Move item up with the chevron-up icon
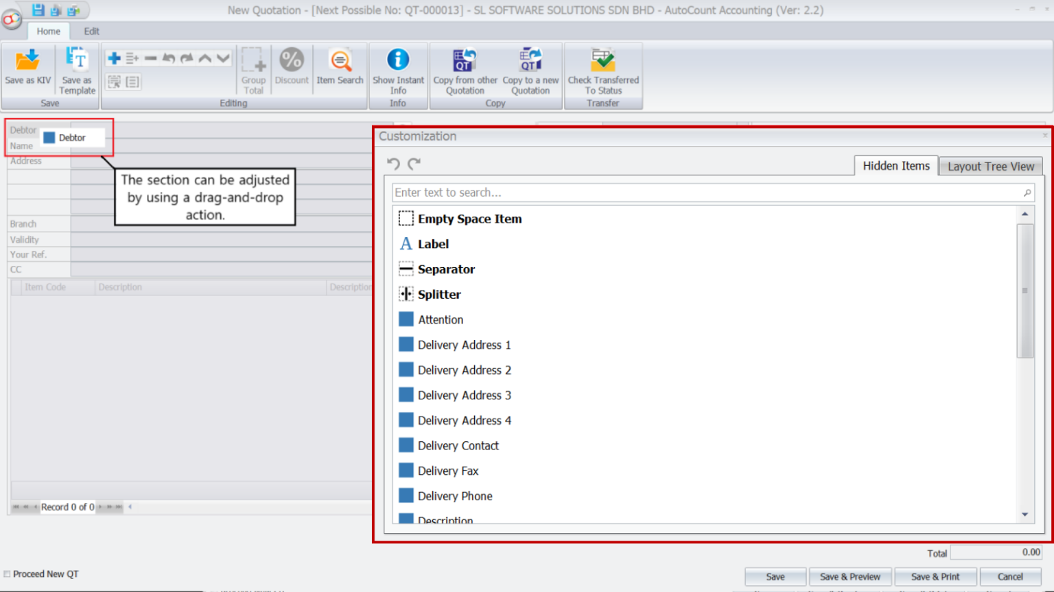This screenshot has height=592, width=1054. 204,58
